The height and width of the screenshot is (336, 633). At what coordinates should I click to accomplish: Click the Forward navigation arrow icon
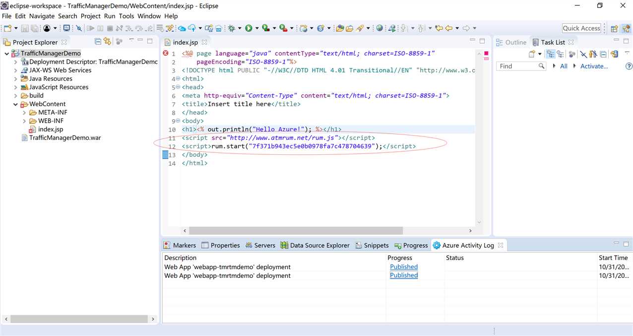tap(466, 28)
